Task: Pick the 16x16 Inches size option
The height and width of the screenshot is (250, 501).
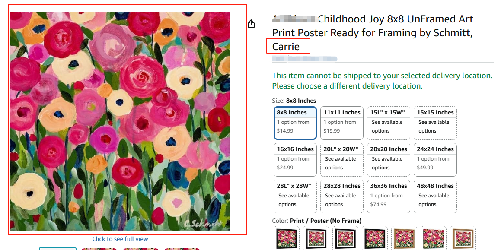Action: [x=295, y=160]
